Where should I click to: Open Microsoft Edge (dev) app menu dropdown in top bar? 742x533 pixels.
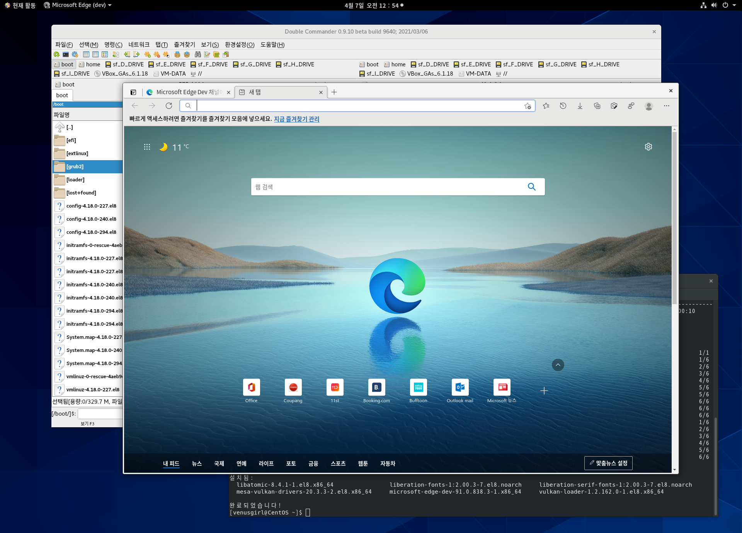(x=78, y=5)
